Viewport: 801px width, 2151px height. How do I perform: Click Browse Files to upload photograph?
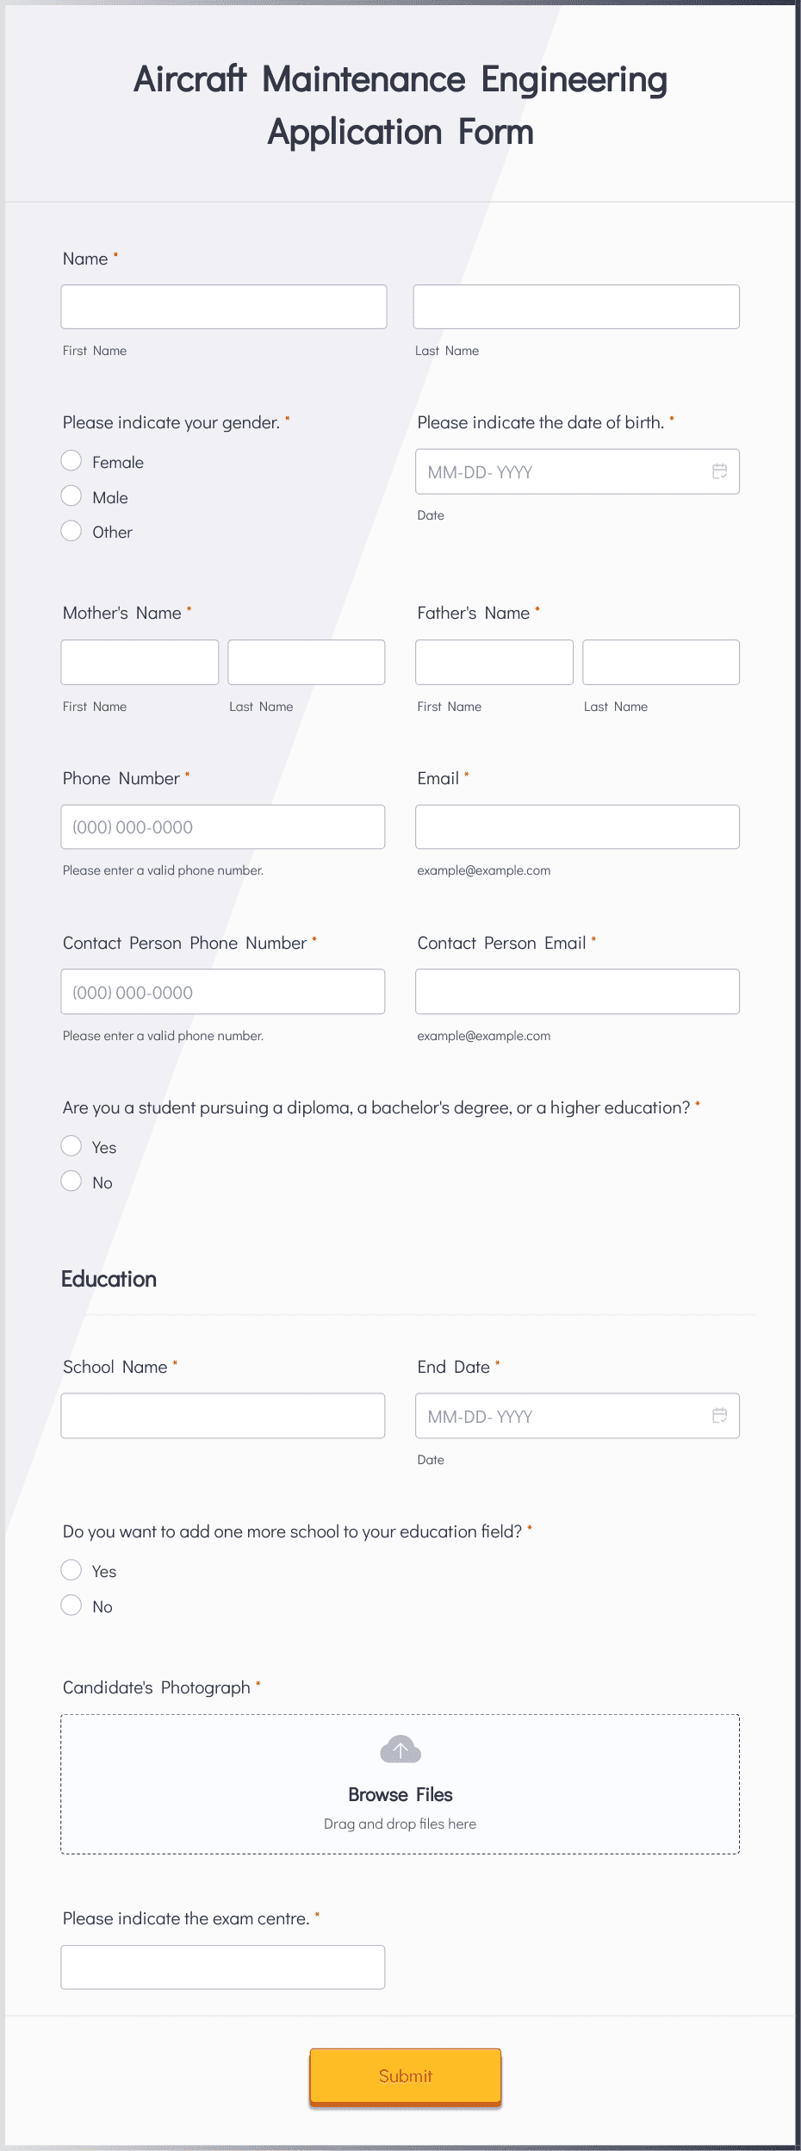[x=400, y=1794]
